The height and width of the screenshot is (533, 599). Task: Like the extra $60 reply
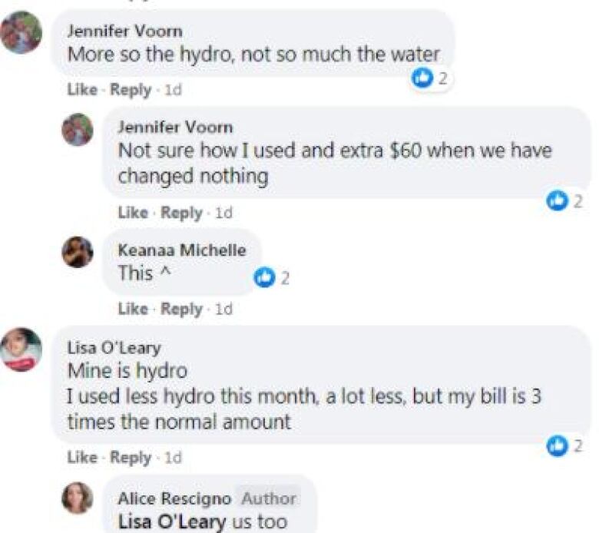click(132, 213)
